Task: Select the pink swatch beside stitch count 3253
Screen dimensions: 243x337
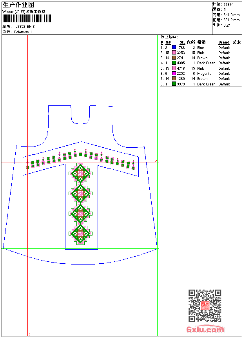Action: 174,53
